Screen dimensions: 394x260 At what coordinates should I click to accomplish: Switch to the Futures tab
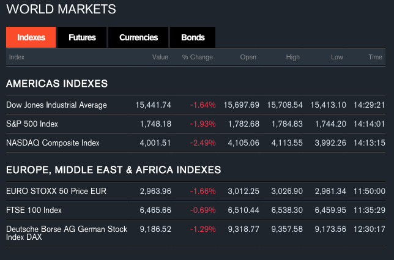coord(82,37)
